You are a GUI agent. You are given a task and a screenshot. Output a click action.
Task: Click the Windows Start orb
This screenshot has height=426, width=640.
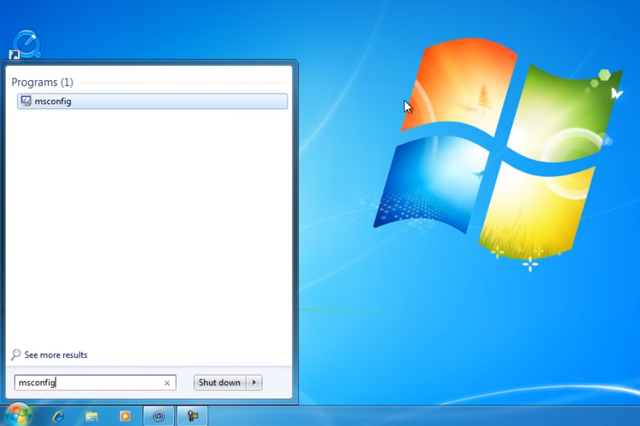(x=18, y=415)
